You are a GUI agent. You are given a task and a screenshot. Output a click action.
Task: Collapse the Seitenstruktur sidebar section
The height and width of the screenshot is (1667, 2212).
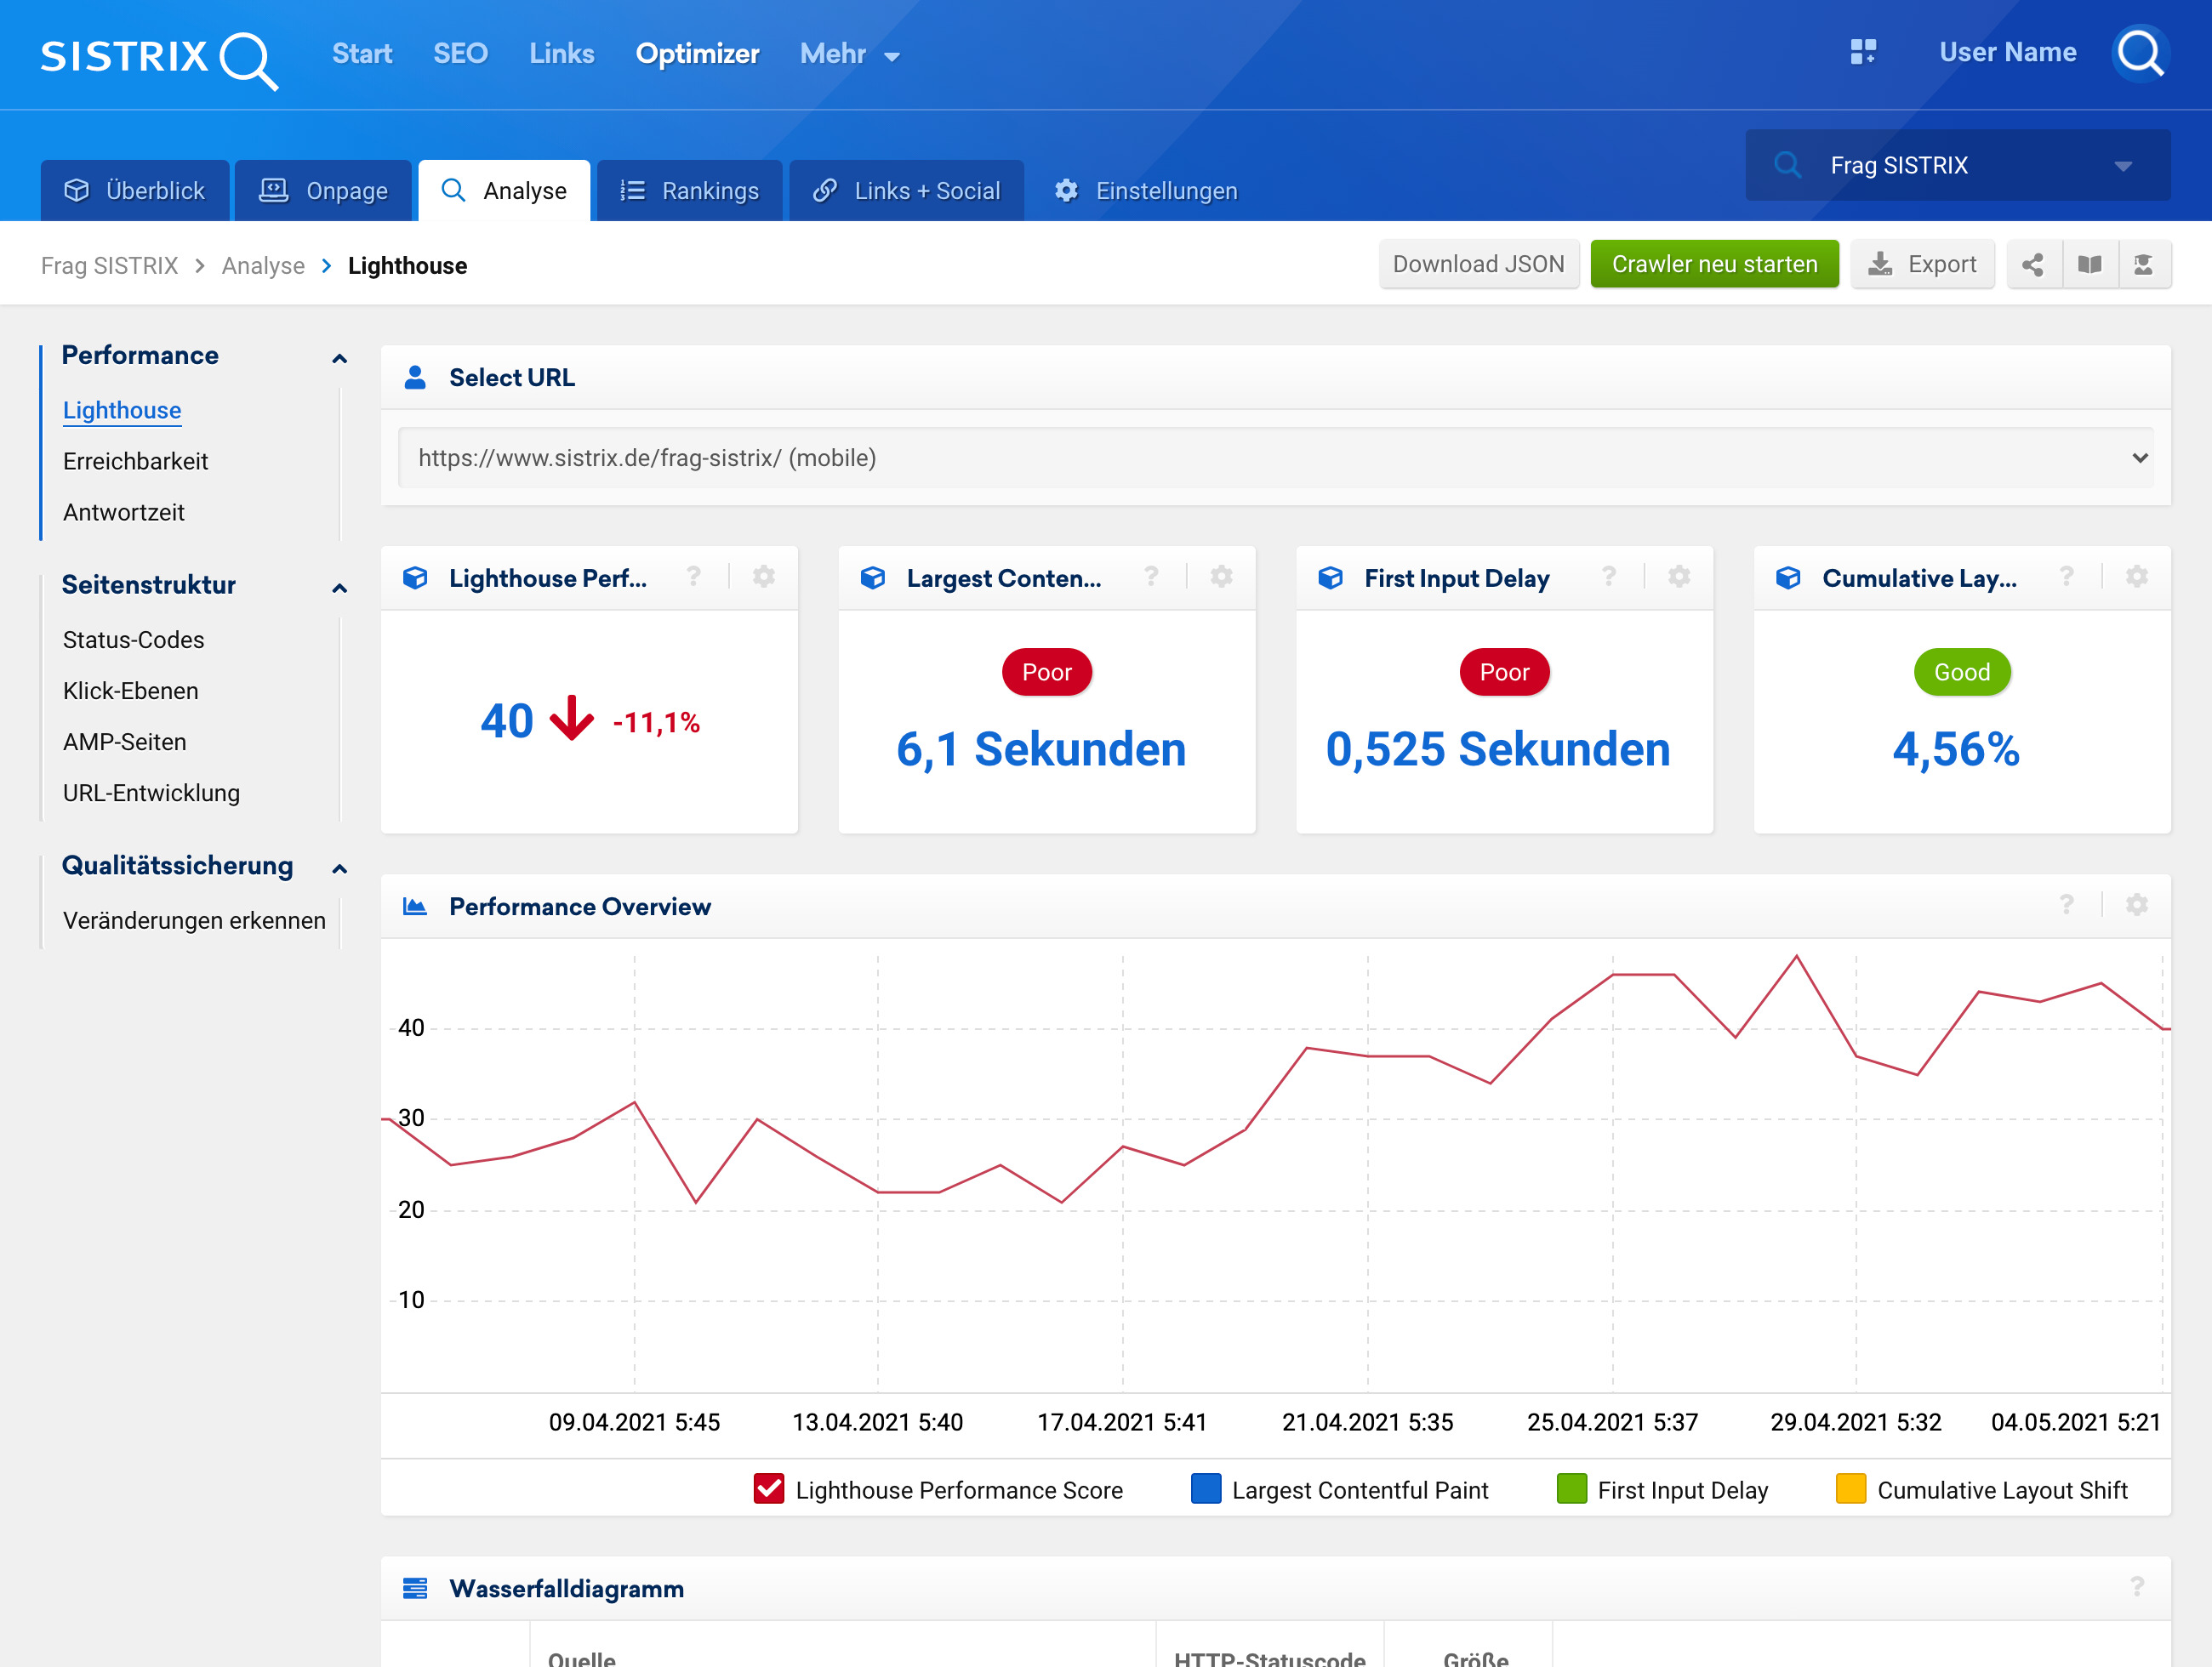coord(339,588)
